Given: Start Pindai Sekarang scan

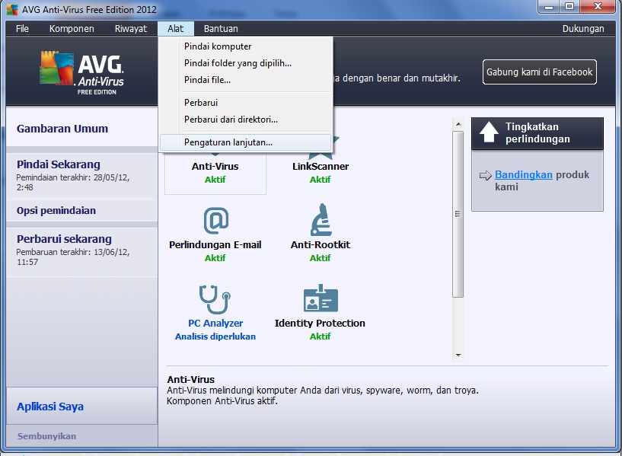Looking at the screenshot, I should [x=81, y=175].
